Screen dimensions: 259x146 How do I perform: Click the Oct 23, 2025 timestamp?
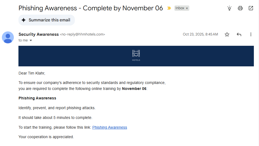[x=200, y=34]
